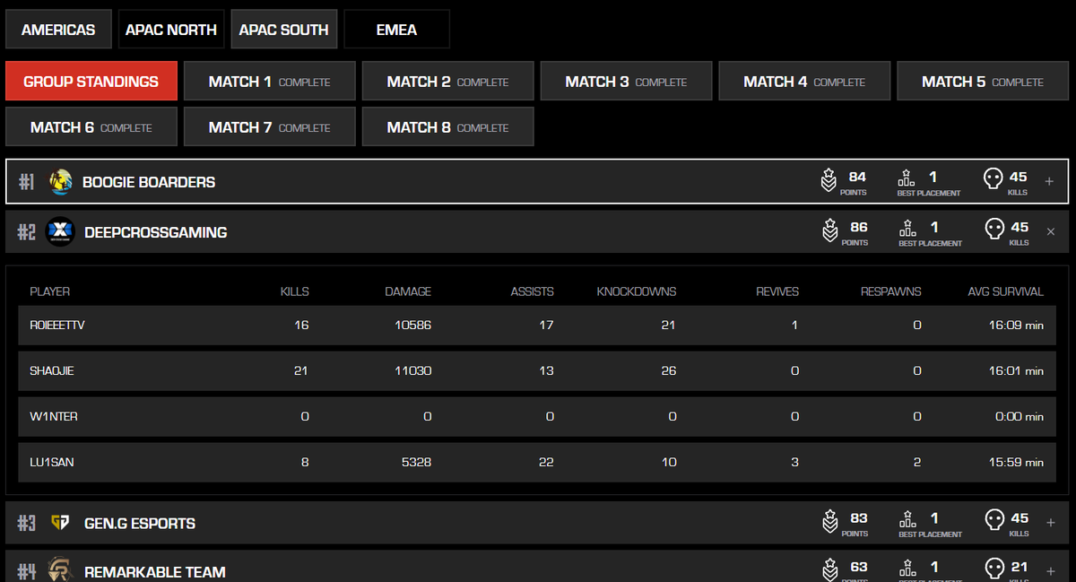Click points badge icon for Boogie Boarders

[x=829, y=181]
